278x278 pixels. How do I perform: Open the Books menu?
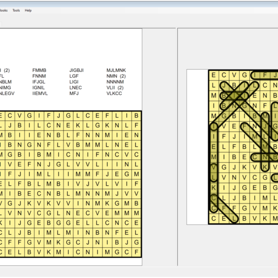[x=3, y=10]
